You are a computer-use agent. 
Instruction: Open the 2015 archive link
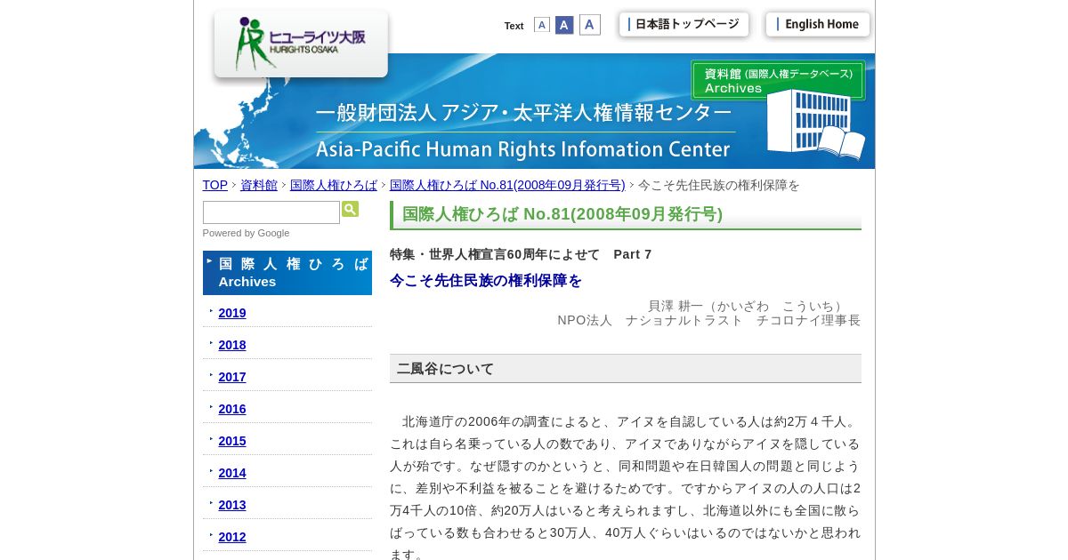(x=232, y=441)
